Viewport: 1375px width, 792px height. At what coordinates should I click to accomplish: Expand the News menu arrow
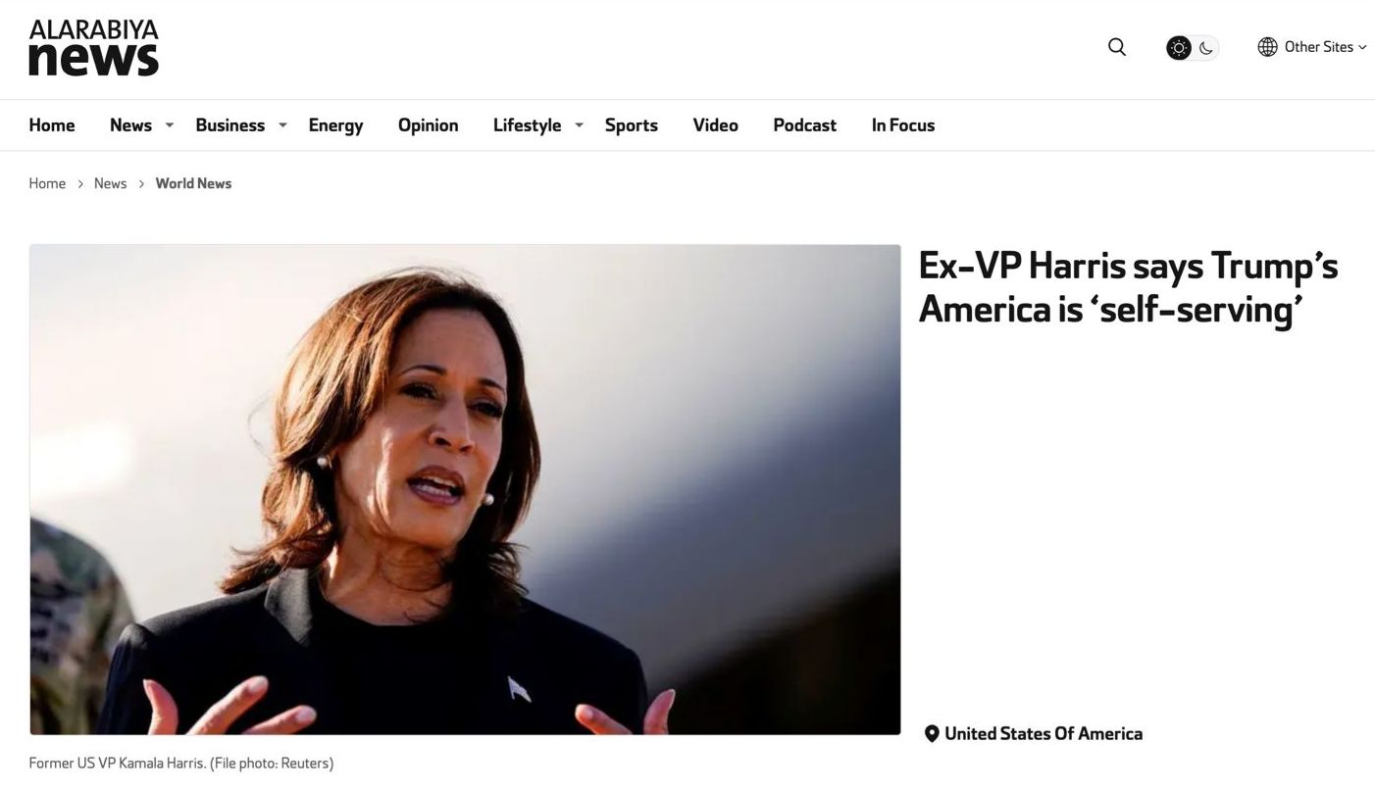point(169,125)
